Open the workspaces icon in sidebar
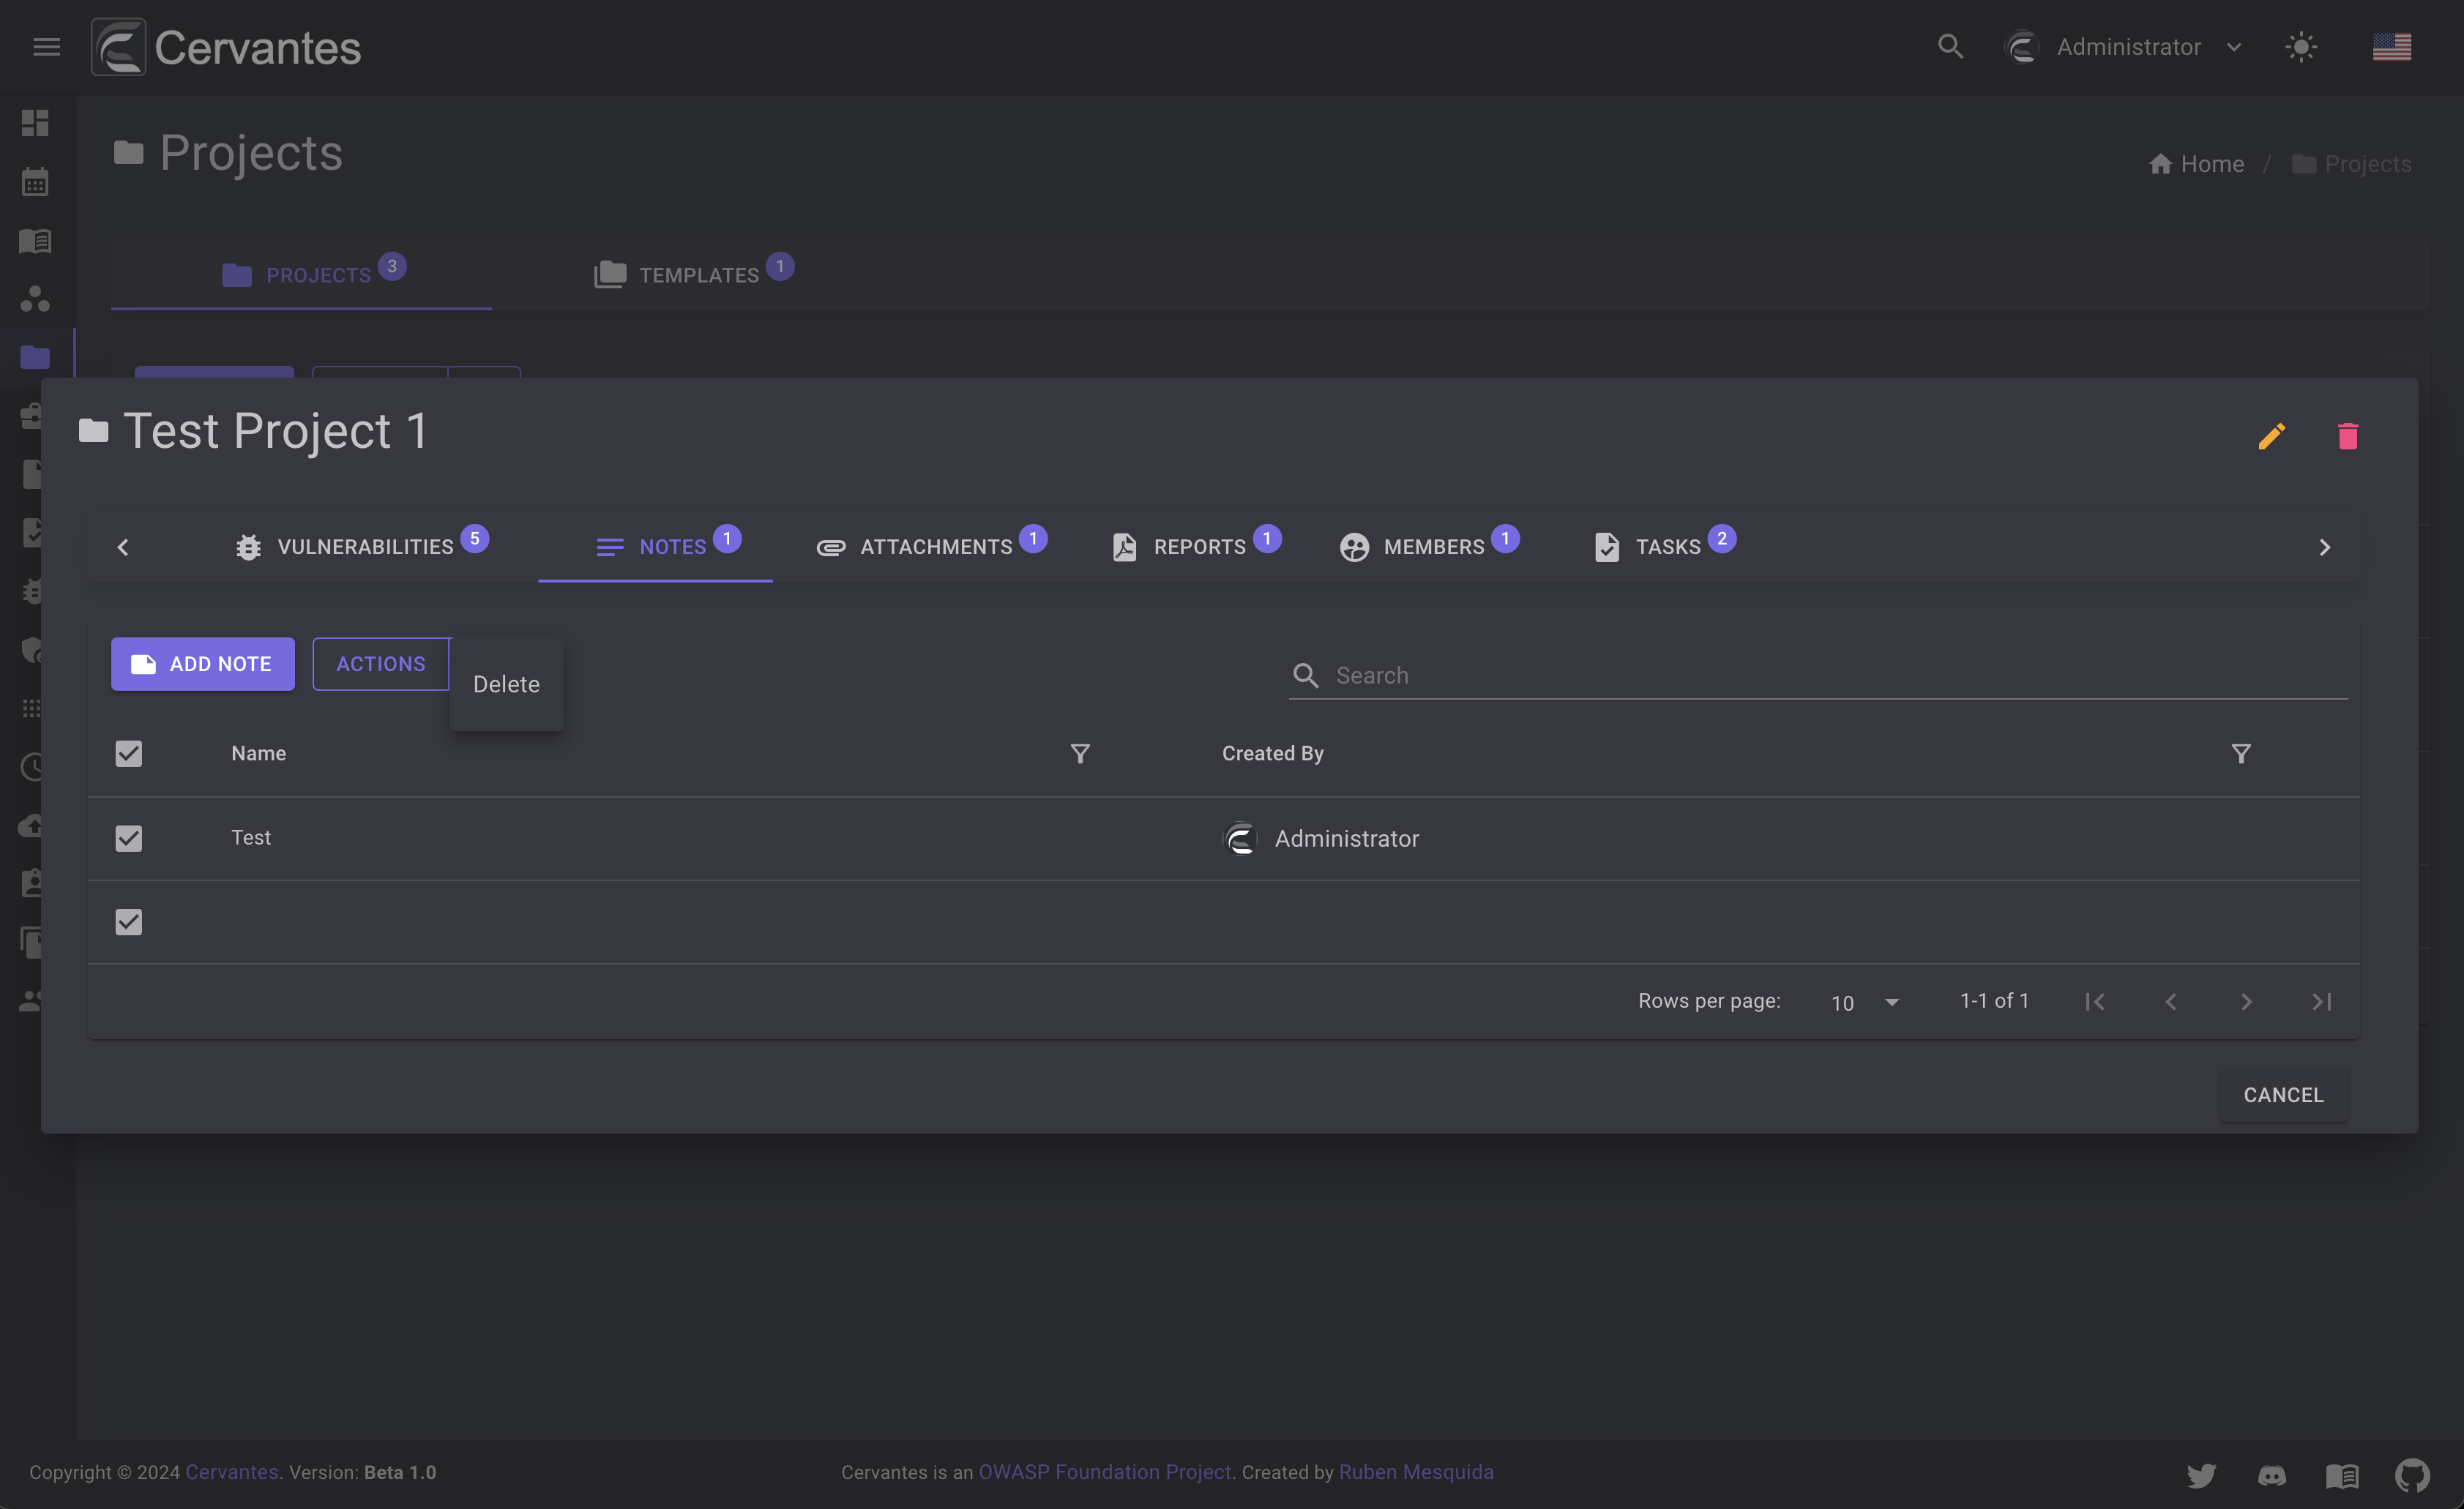The height and width of the screenshot is (1509, 2464). 35,299
